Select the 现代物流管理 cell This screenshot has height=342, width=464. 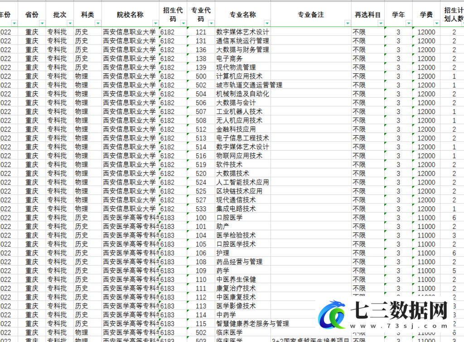click(x=243, y=67)
